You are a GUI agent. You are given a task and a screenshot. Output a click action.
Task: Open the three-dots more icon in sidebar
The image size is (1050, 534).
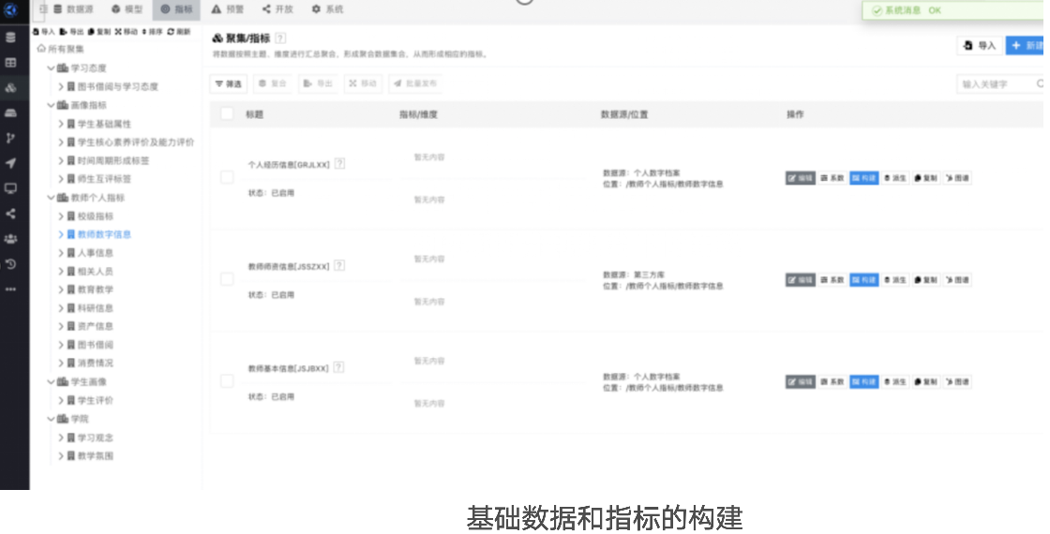pyautogui.click(x=10, y=289)
